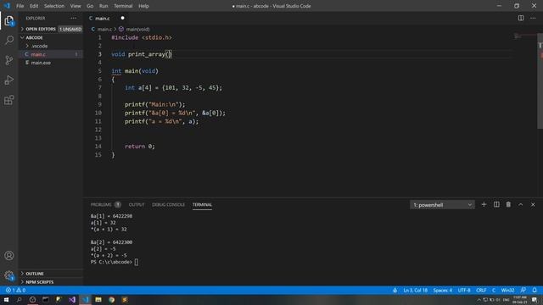Viewport: 543px width, 305px height.
Task: Click the unsaved dot on main.c tab
Action: [122, 18]
